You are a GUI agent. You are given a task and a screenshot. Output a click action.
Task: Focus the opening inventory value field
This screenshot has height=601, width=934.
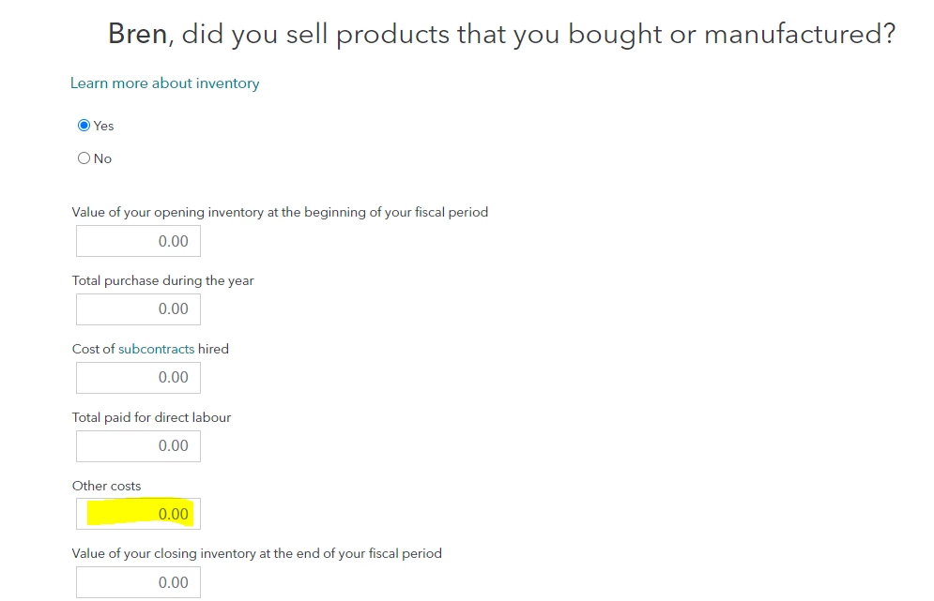pos(138,241)
